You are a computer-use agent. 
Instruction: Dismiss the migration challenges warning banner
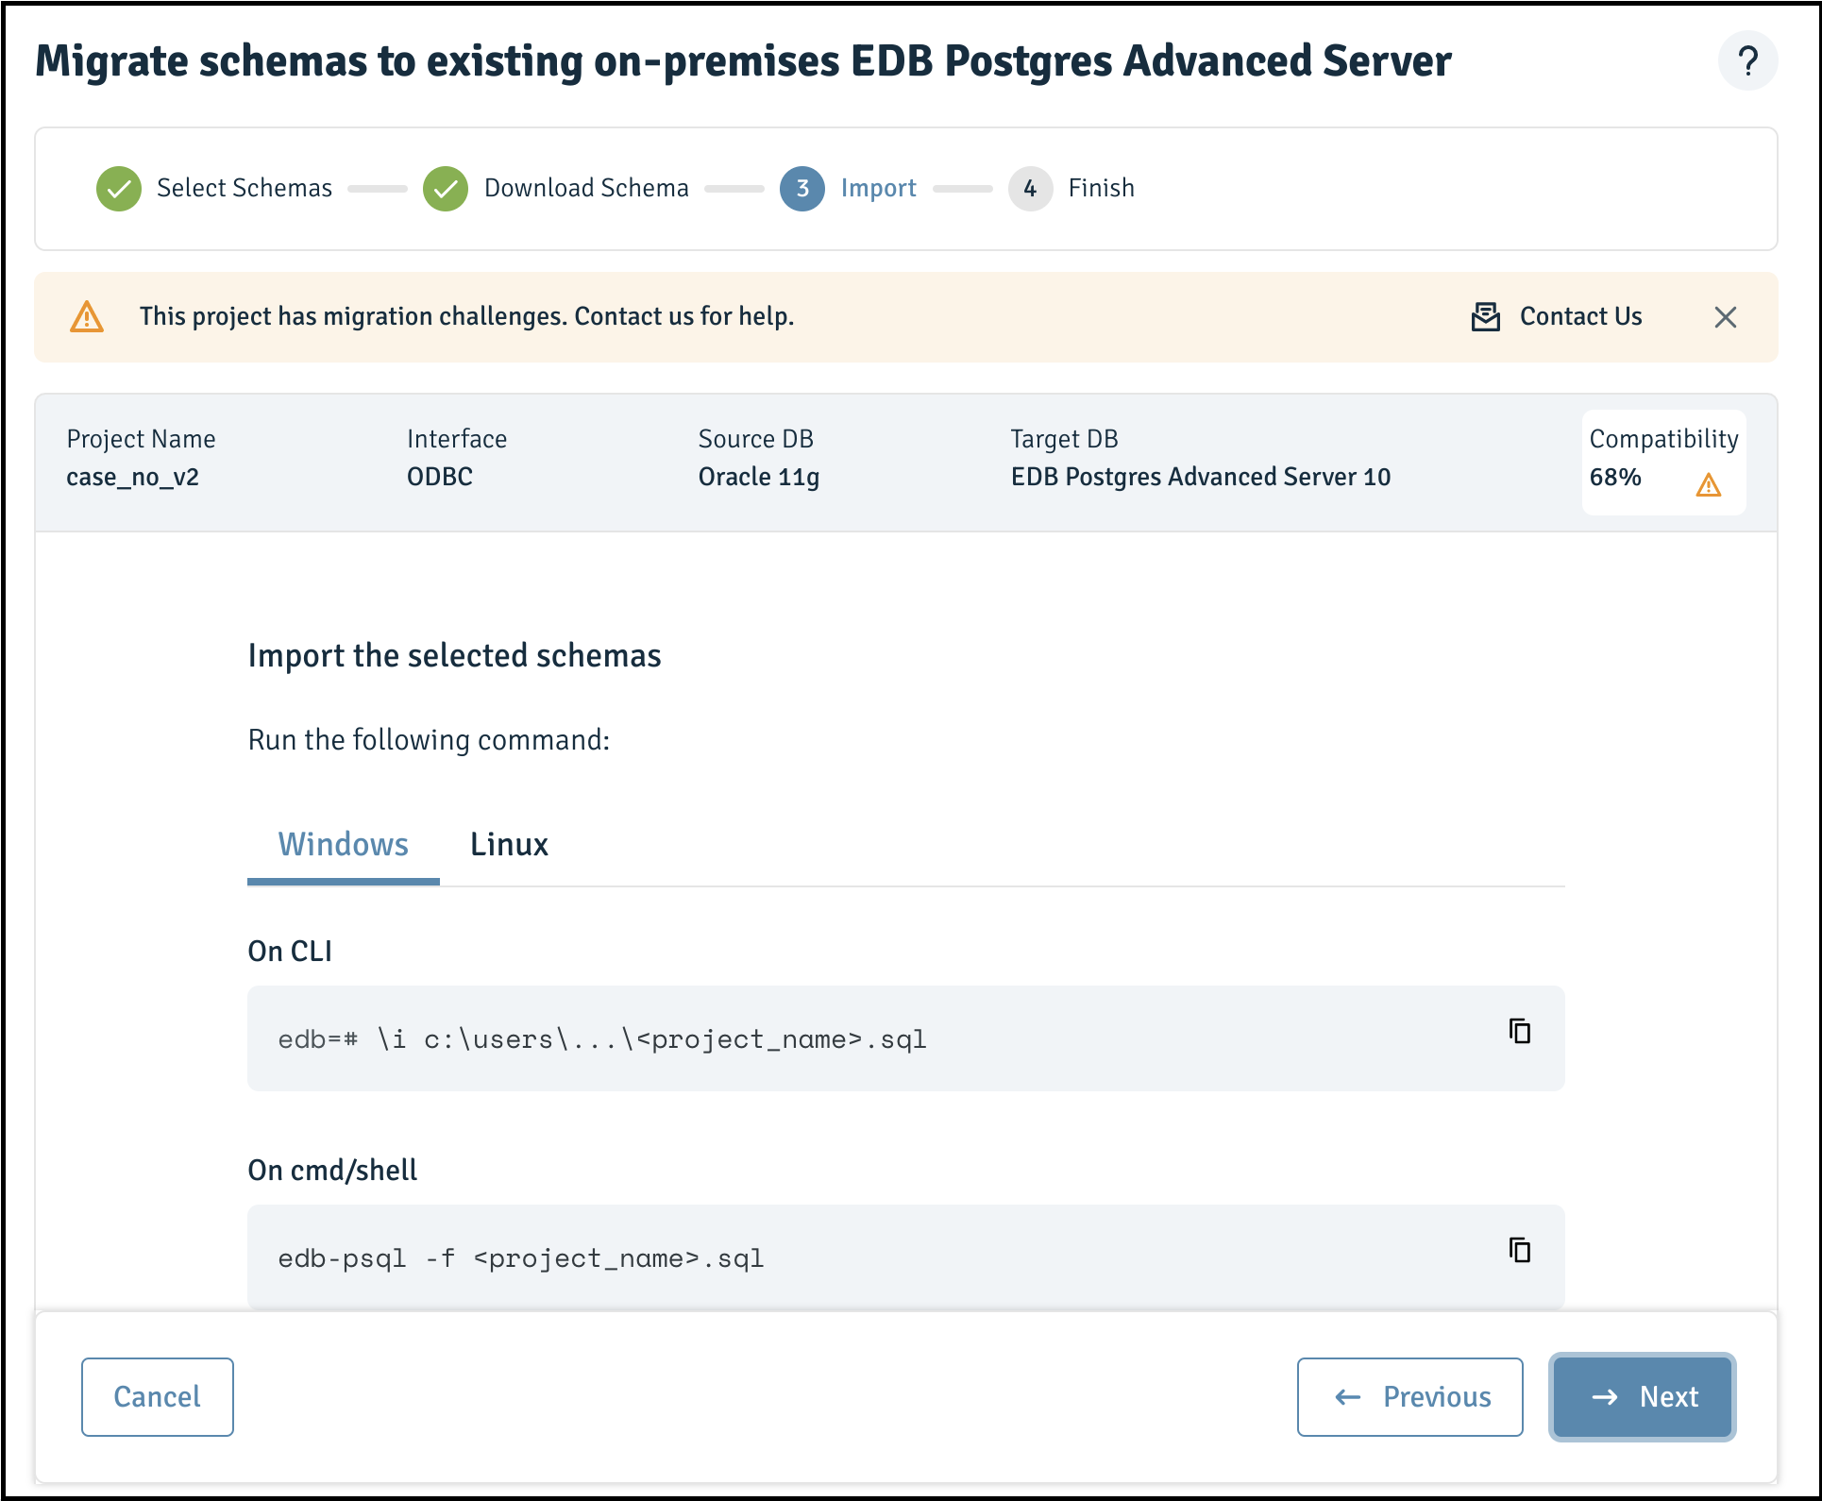click(1725, 317)
